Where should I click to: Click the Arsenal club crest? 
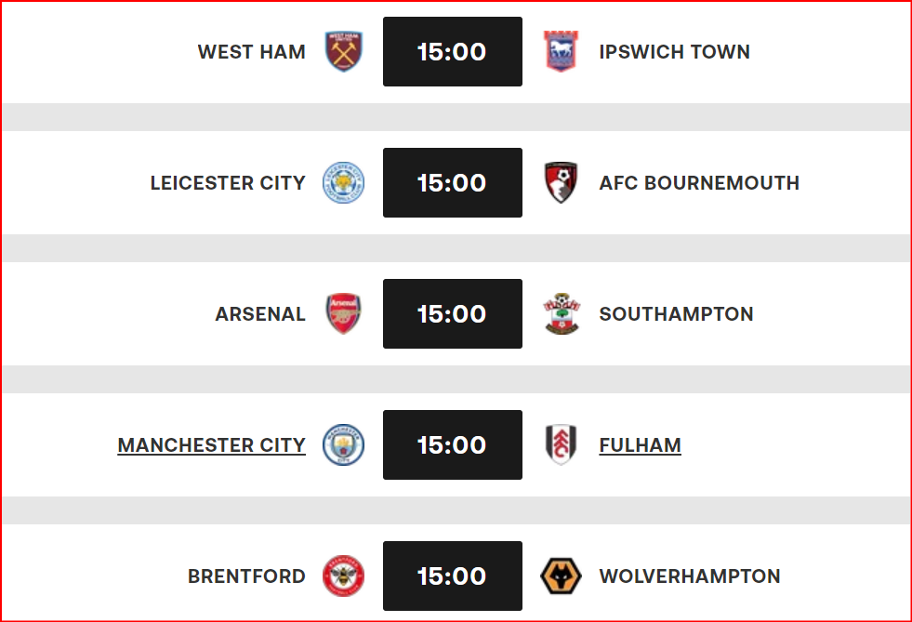pyautogui.click(x=343, y=314)
